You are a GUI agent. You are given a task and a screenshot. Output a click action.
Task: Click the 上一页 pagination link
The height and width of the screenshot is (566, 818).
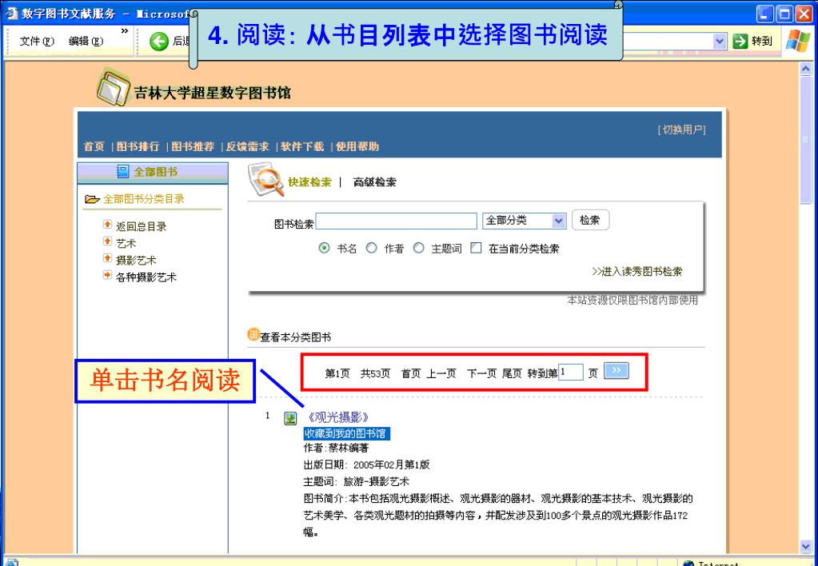pos(441,373)
